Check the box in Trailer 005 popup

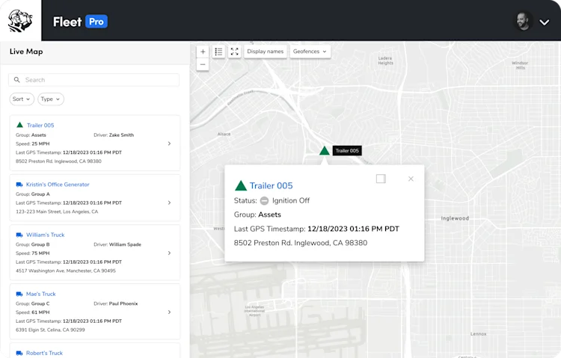381,179
